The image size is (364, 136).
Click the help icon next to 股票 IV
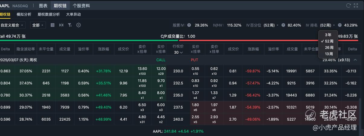tap(189, 25)
